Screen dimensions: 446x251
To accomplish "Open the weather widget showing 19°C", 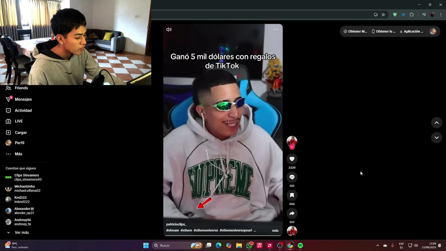I will [16, 245].
